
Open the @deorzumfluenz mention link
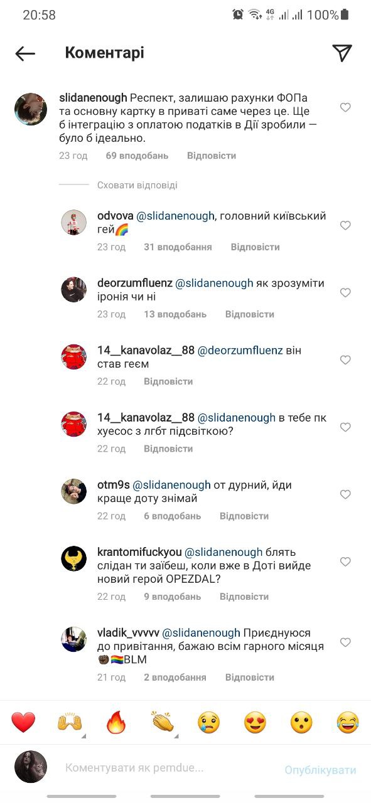(239, 351)
